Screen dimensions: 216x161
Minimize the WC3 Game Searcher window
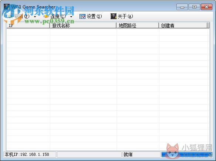pos(182,7)
